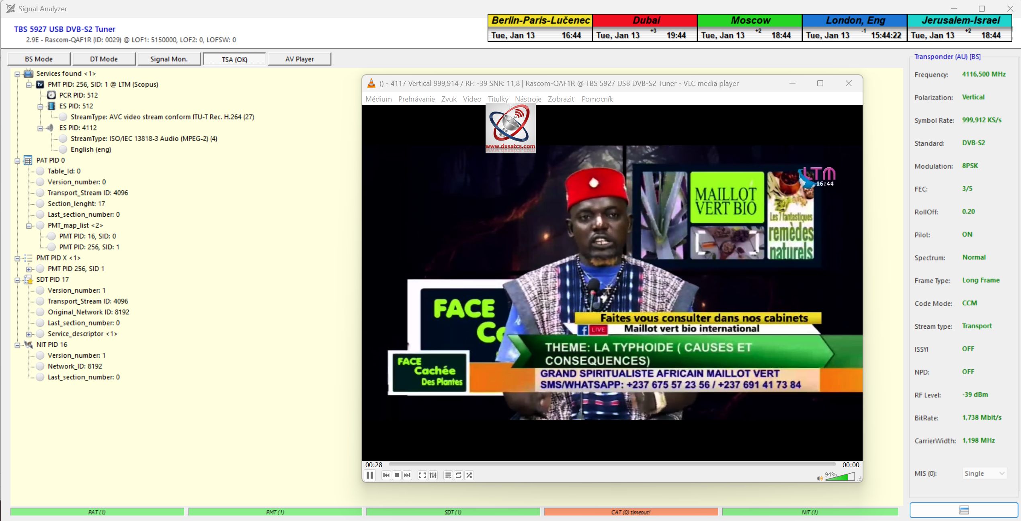Mute audio via speaker icon
The height and width of the screenshot is (521, 1021).
pyautogui.click(x=819, y=478)
